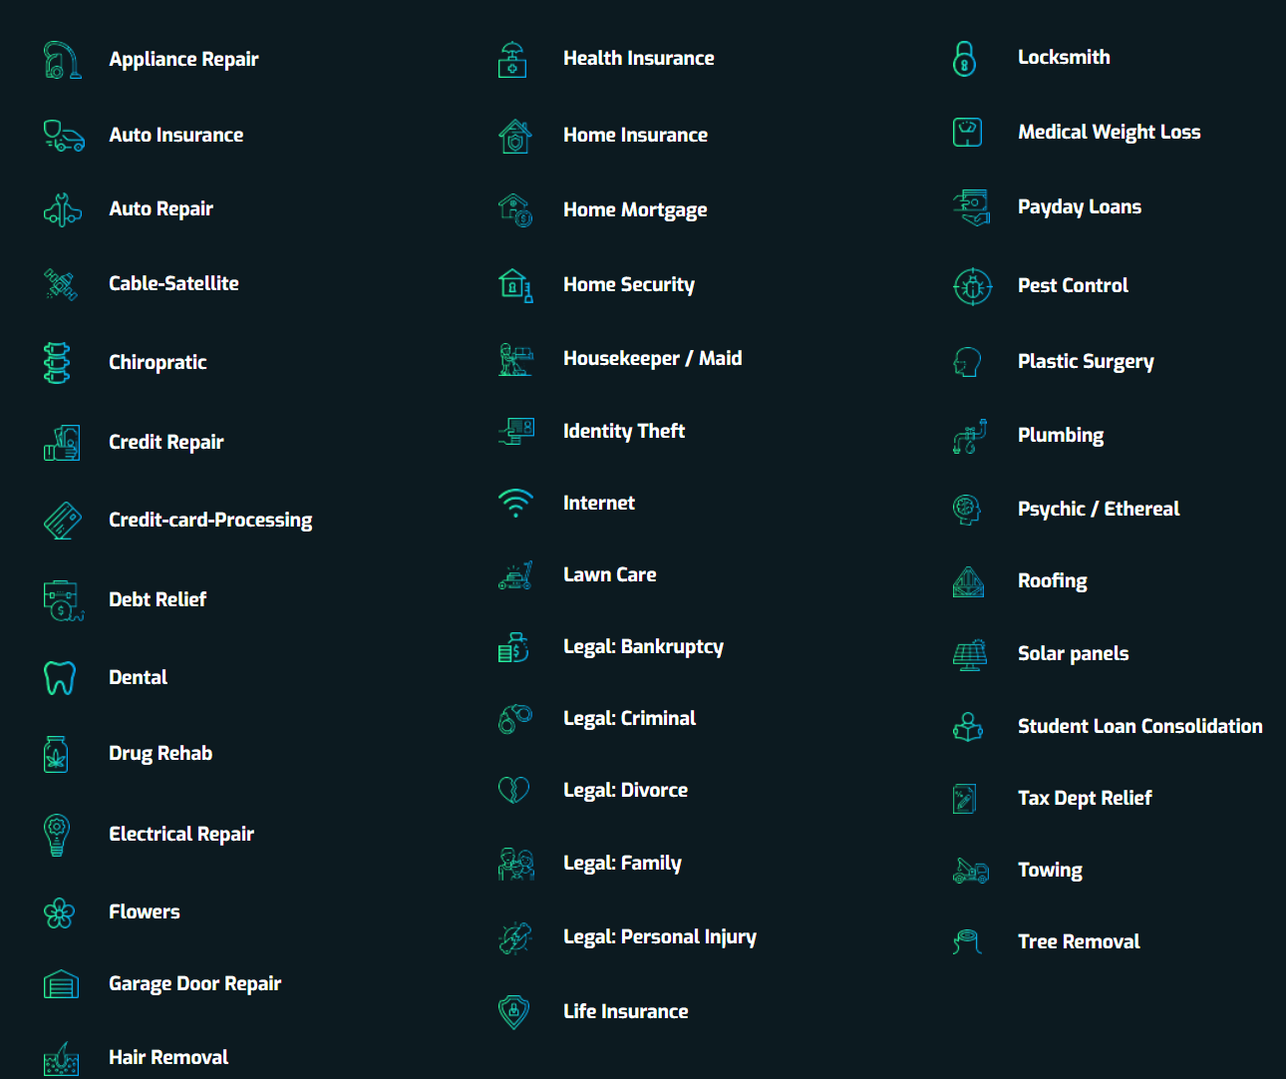
Task: Choose the Garage Door Repair icon
Action: point(61,984)
